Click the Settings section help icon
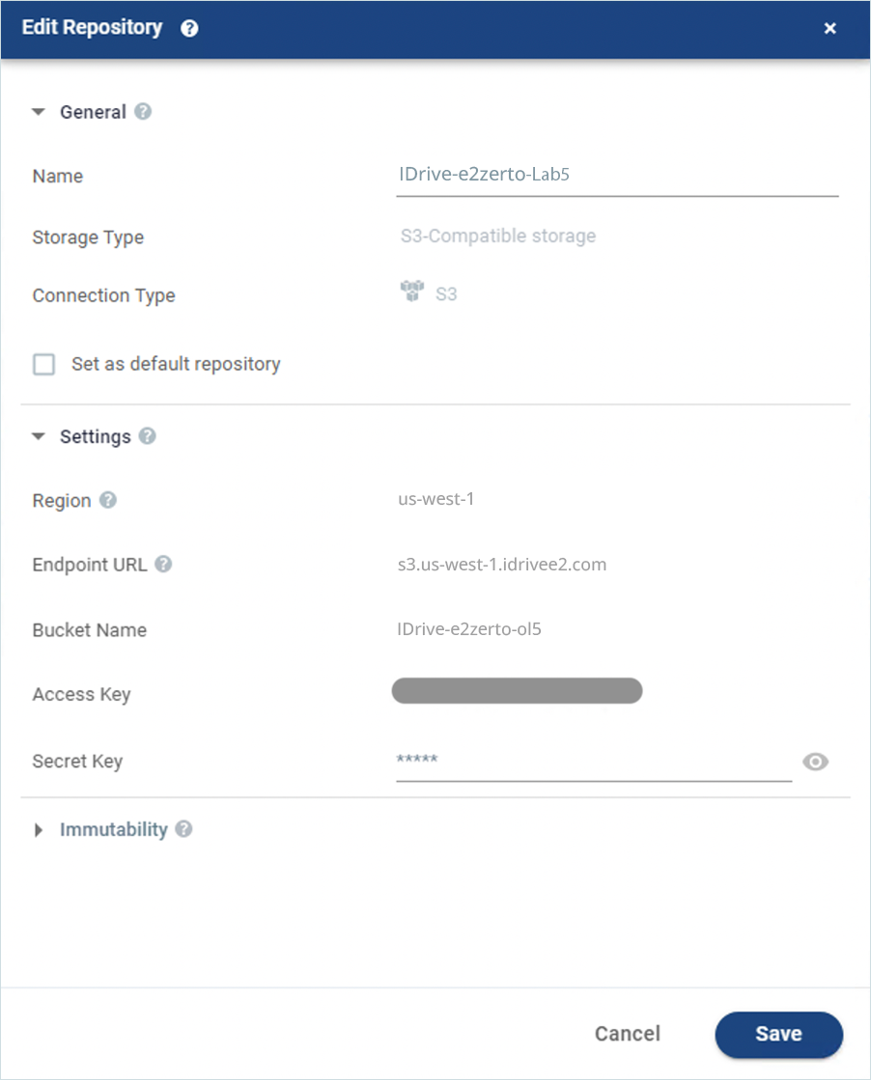Image resolution: width=871 pixels, height=1080 pixels. tap(147, 435)
